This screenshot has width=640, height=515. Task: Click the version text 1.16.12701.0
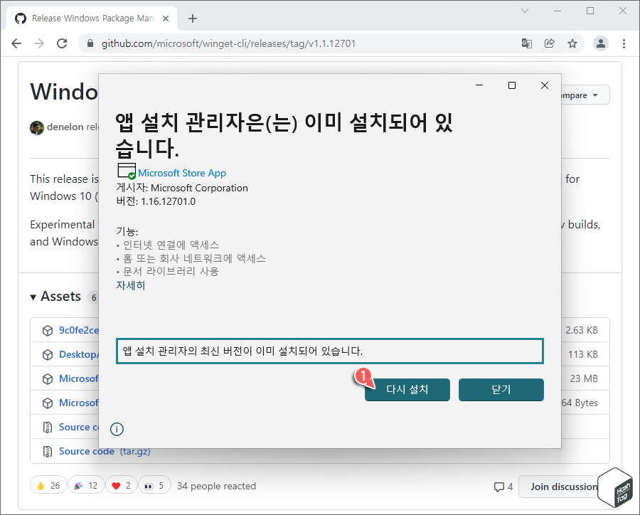pos(168,201)
